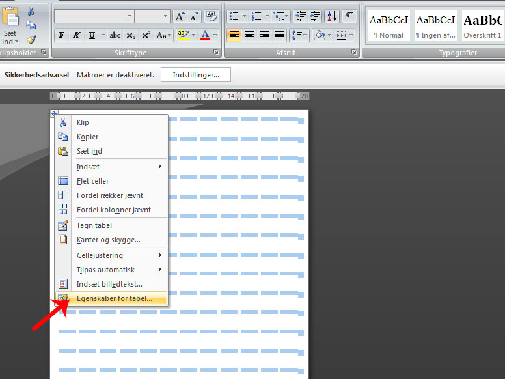Screen dimensions: 505x379
Task: Justify the text alignment
Action: (280, 35)
